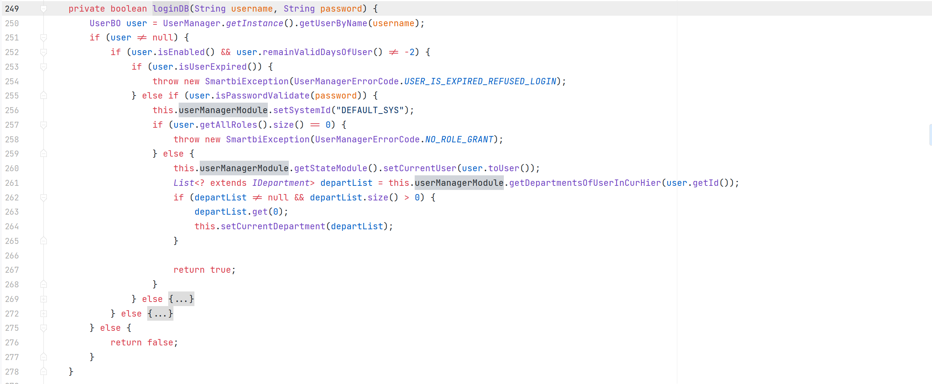
Task: Click line number 266 in the gutter
Action: 12,256
